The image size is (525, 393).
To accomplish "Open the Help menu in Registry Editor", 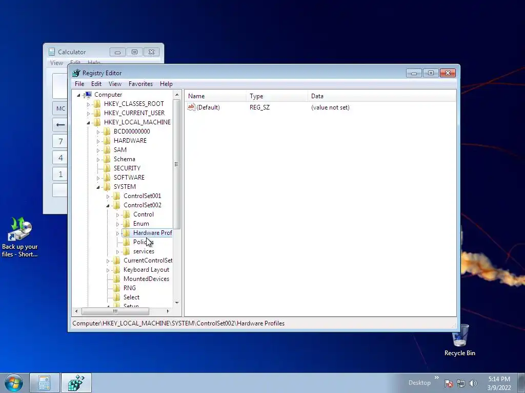I will click(x=166, y=84).
